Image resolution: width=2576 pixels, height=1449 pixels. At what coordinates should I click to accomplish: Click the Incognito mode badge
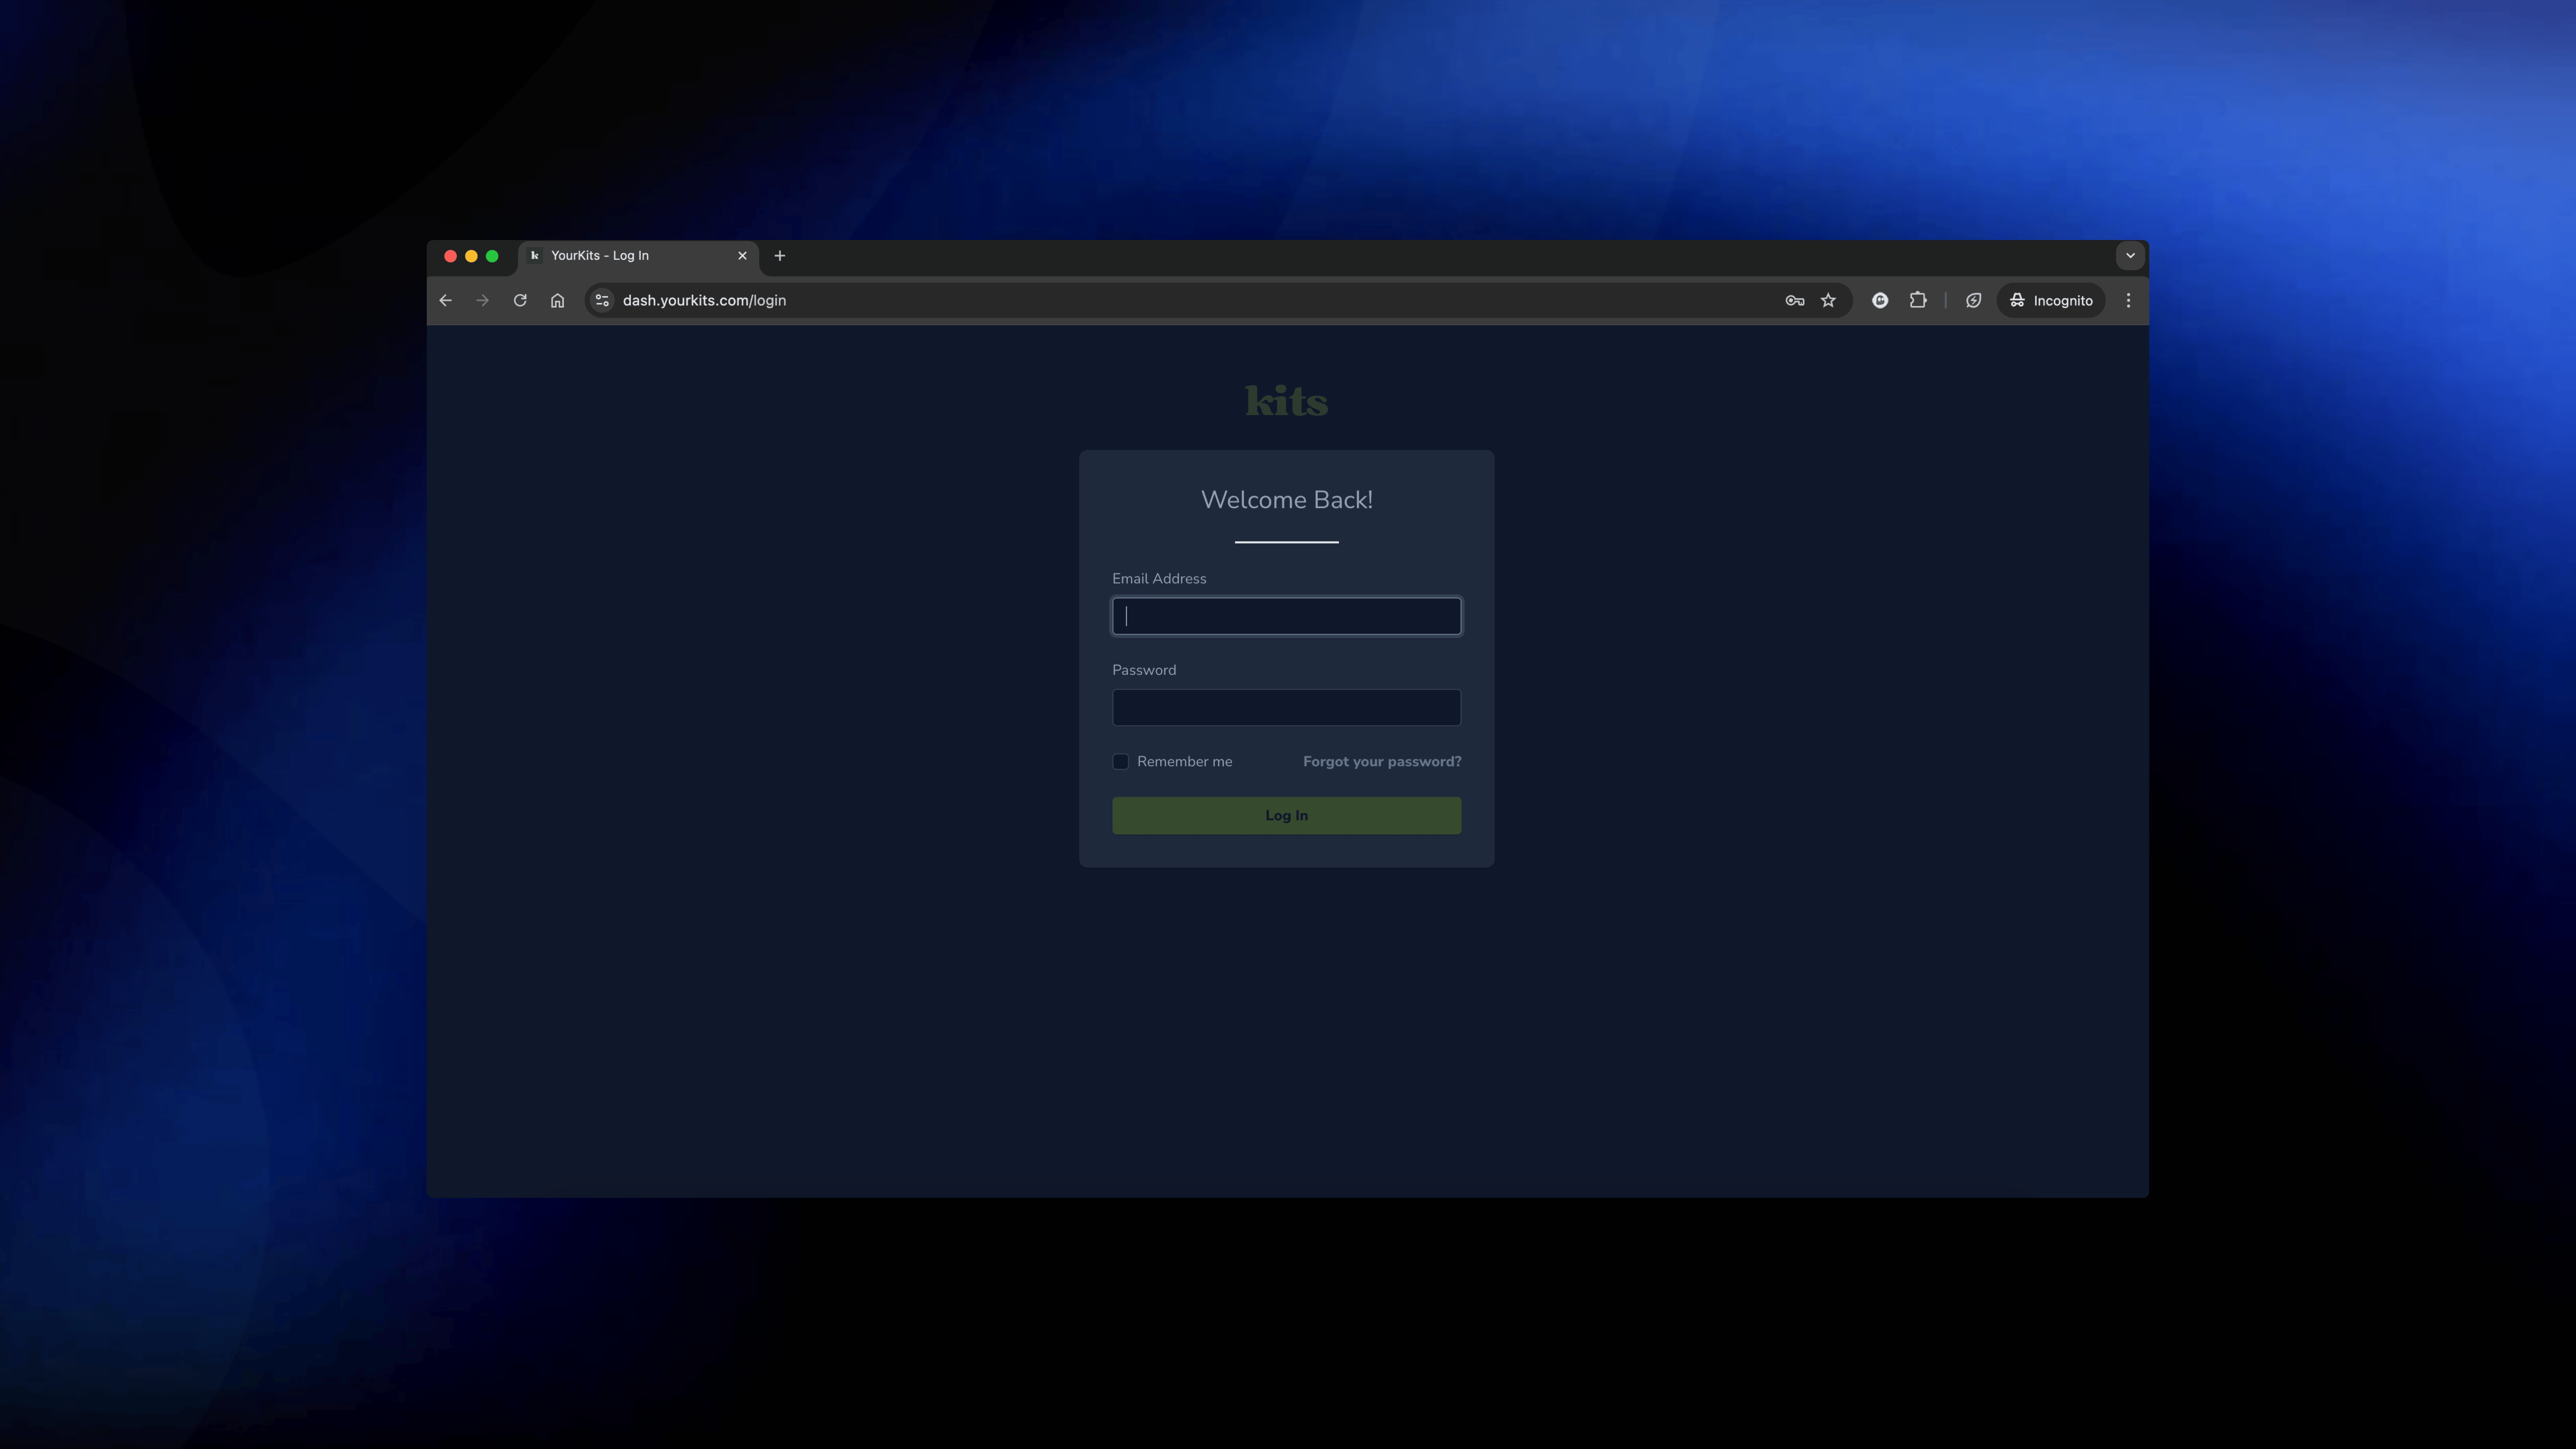[2050, 300]
